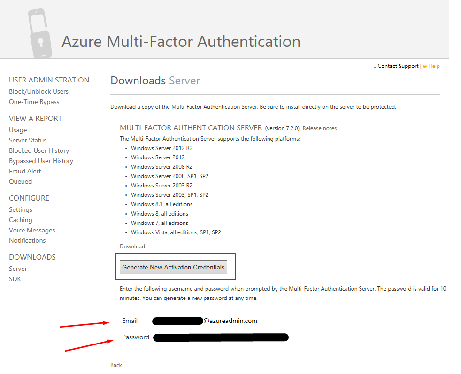View Bypassed User History report
This screenshot has height=374, width=461.
pyautogui.click(x=41, y=161)
